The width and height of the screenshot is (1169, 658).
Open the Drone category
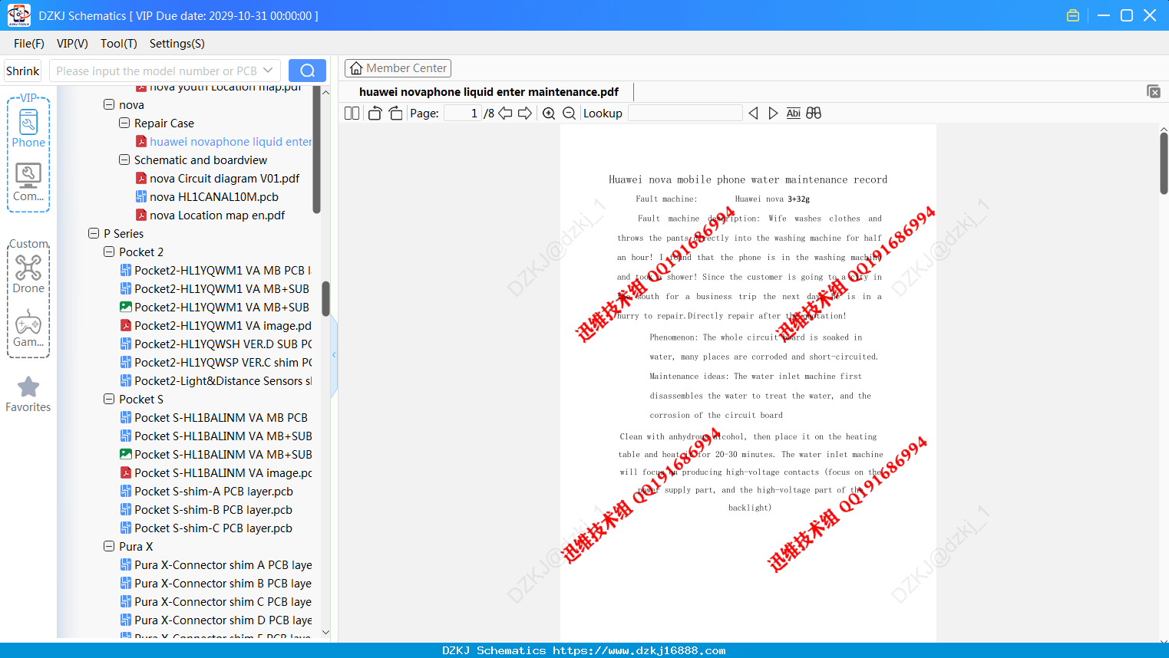pyautogui.click(x=28, y=274)
